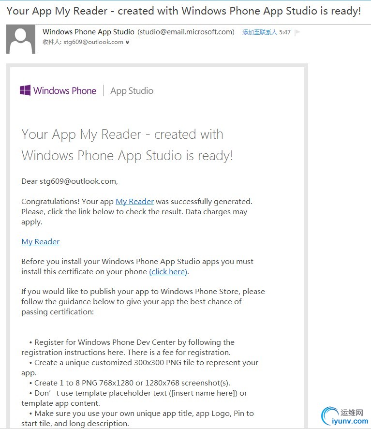This screenshot has height=429, width=371.
Task: Click the studio@email.microsoft.com sender address
Action: click(186, 32)
